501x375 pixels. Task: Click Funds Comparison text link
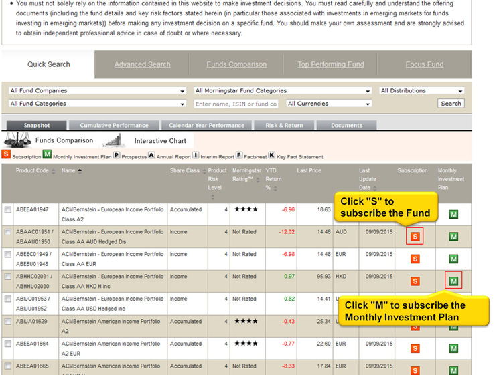point(64,140)
